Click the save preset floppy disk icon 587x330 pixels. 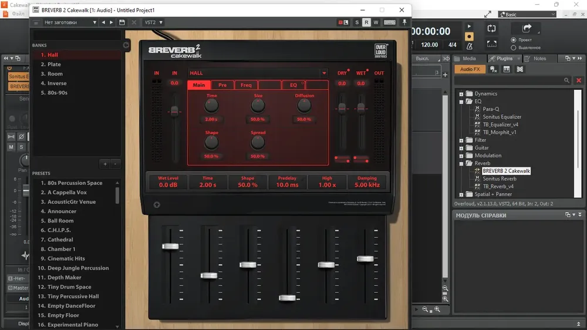[x=122, y=22]
